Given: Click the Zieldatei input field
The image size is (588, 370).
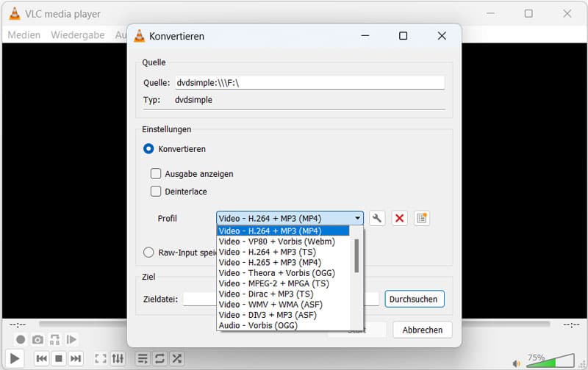Looking at the screenshot, I should [x=281, y=299].
